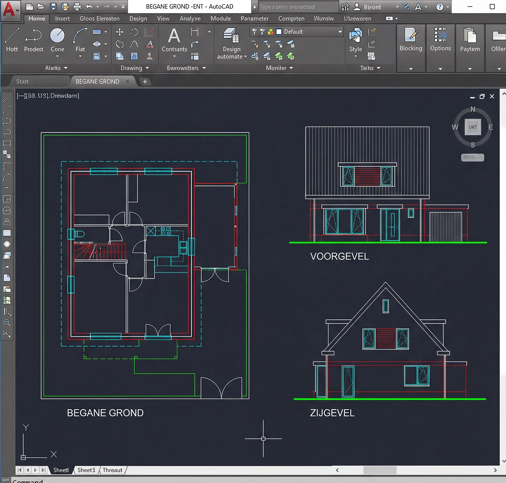Image resolution: width=506 pixels, height=483 pixels.
Task: Click the Options button
Action: (440, 40)
